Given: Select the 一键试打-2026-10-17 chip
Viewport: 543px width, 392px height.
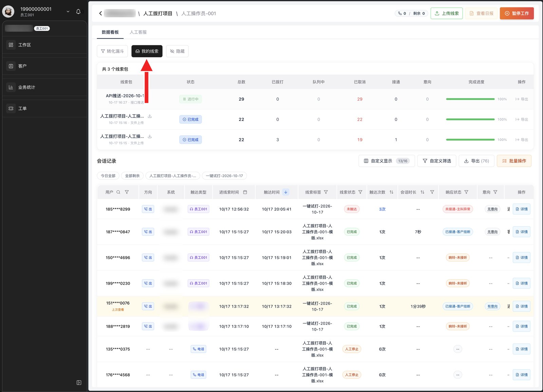Looking at the screenshot, I should pos(224,176).
